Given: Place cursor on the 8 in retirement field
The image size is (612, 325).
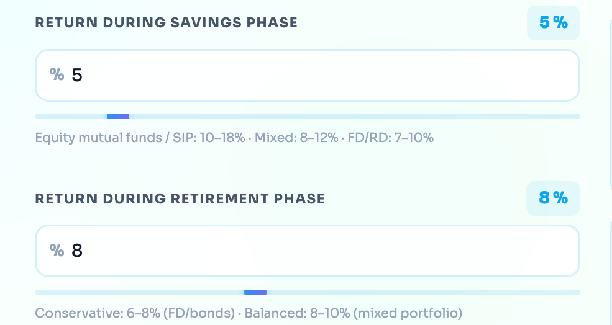Looking at the screenshot, I should 77,251.
